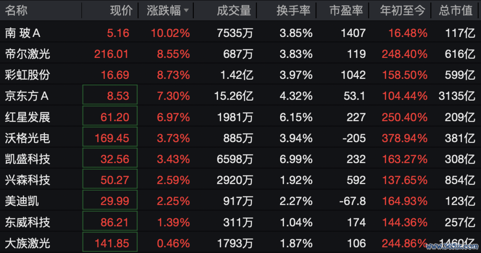The image size is (481, 253).
Task: Select 沃格光电 stock name
Action: [x=28, y=138]
